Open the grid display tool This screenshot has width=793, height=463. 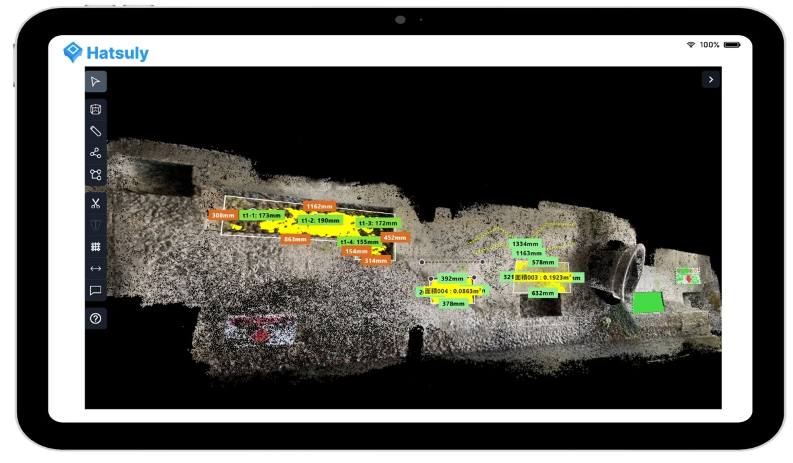(95, 246)
